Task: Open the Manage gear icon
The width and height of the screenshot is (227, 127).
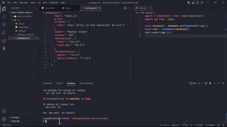Action: tap(4, 119)
